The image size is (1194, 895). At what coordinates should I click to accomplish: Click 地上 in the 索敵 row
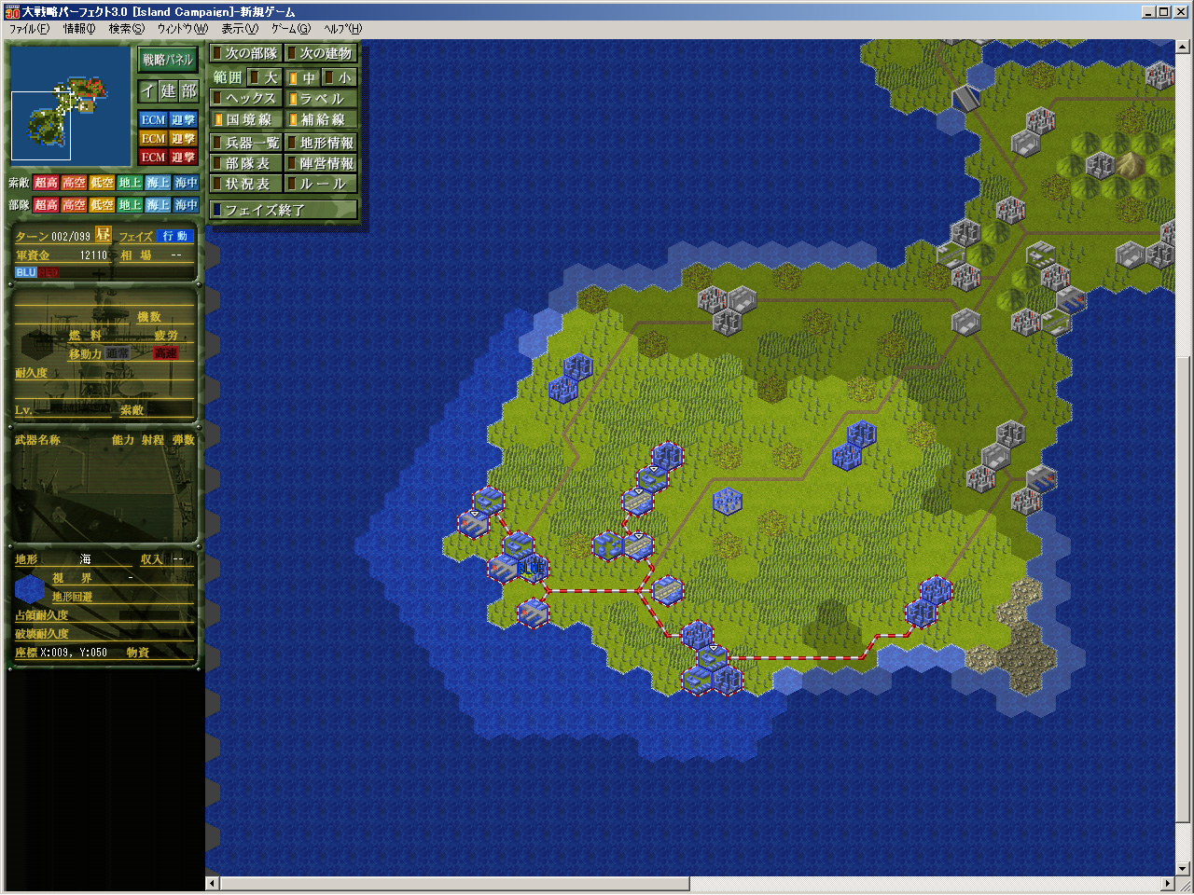tap(131, 183)
